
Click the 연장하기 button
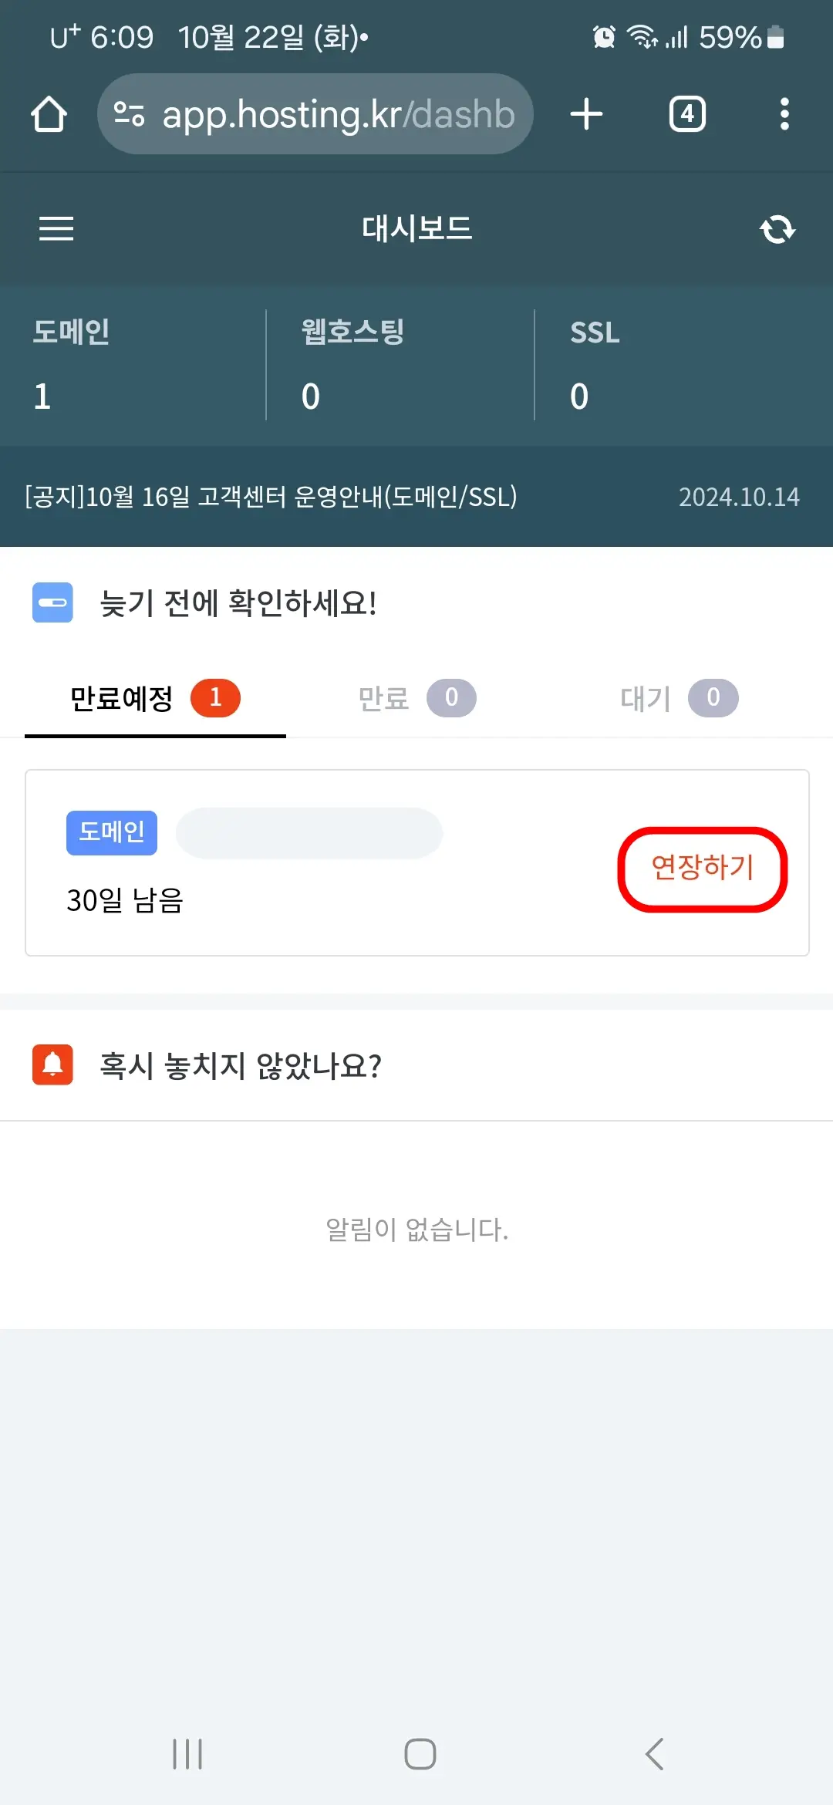(x=702, y=868)
